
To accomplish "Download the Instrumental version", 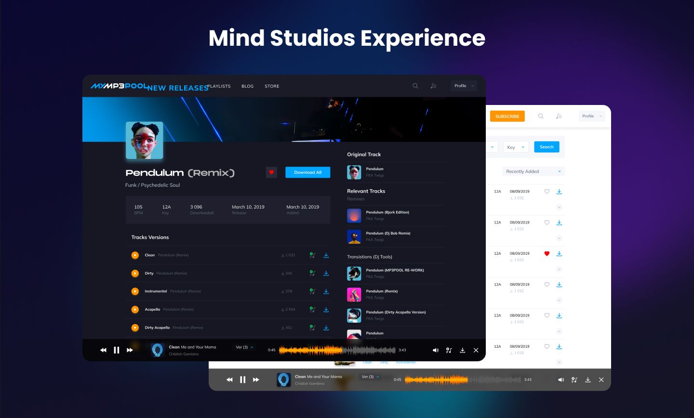I will coord(326,291).
